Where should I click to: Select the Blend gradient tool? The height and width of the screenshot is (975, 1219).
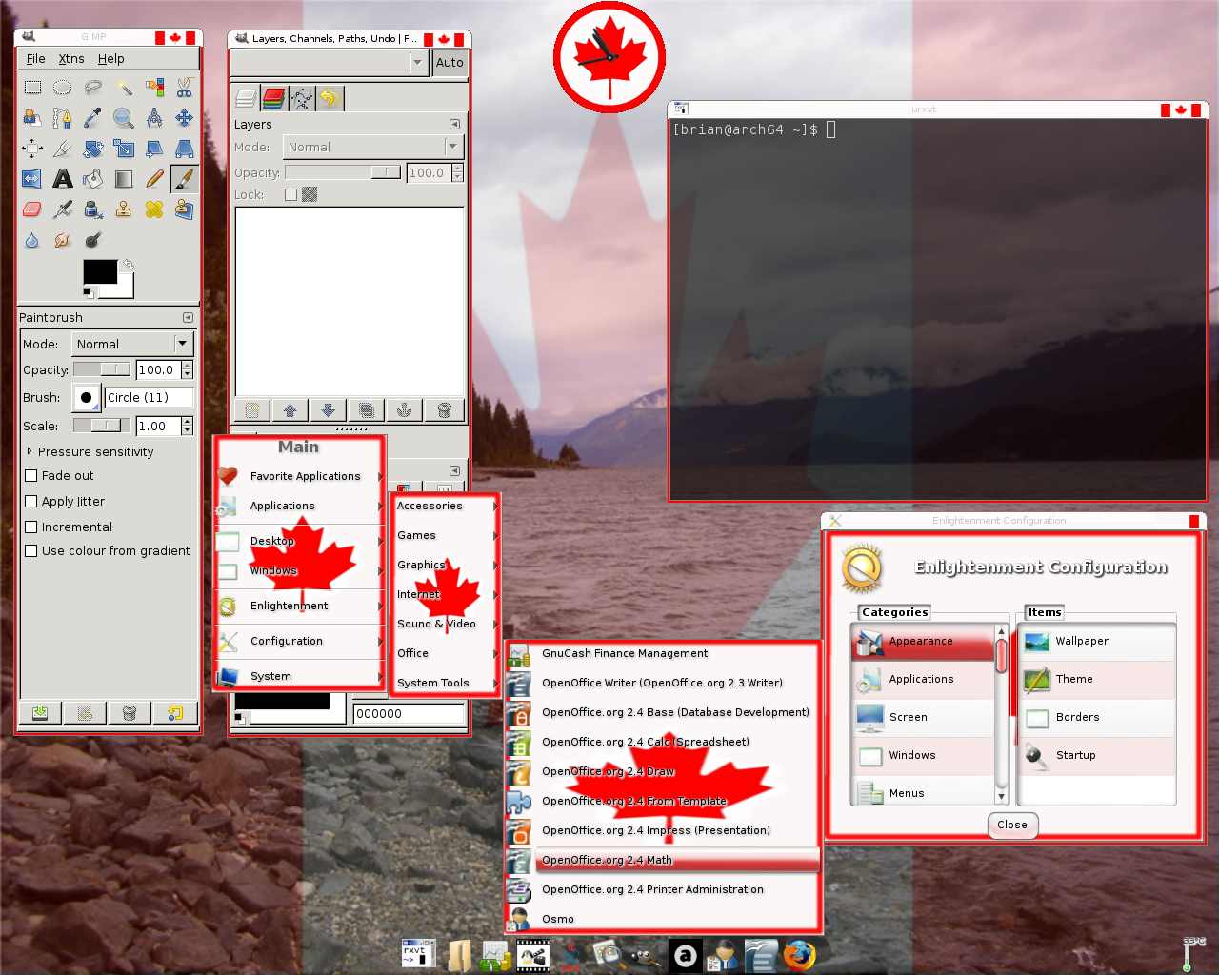(124, 179)
